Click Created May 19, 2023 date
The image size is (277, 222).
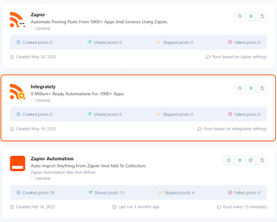click(33, 129)
